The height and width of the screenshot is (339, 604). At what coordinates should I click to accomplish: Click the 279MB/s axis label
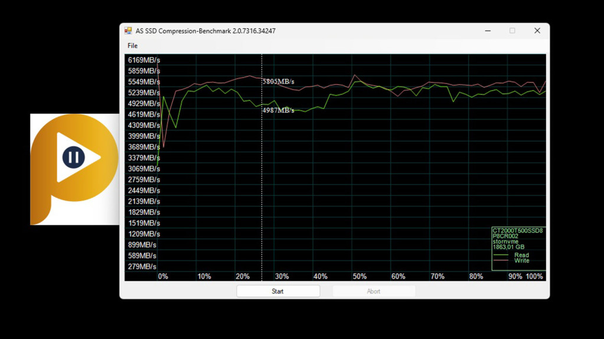[x=142, y=266]
